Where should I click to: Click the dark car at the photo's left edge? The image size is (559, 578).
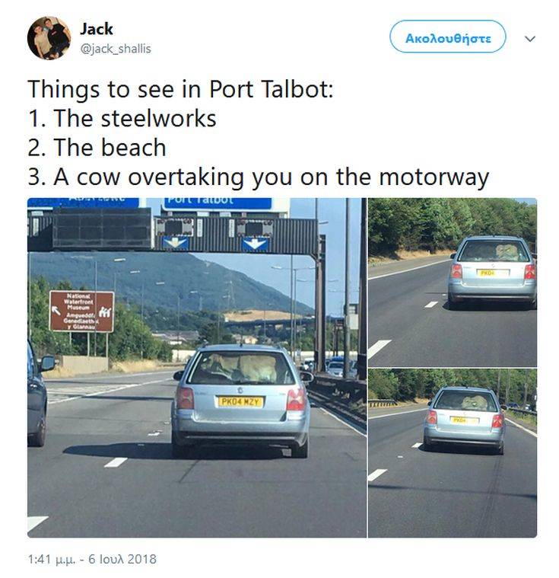37,393
